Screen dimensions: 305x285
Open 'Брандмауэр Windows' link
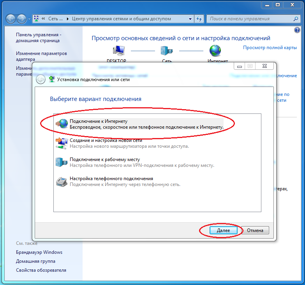click(39, 252)
